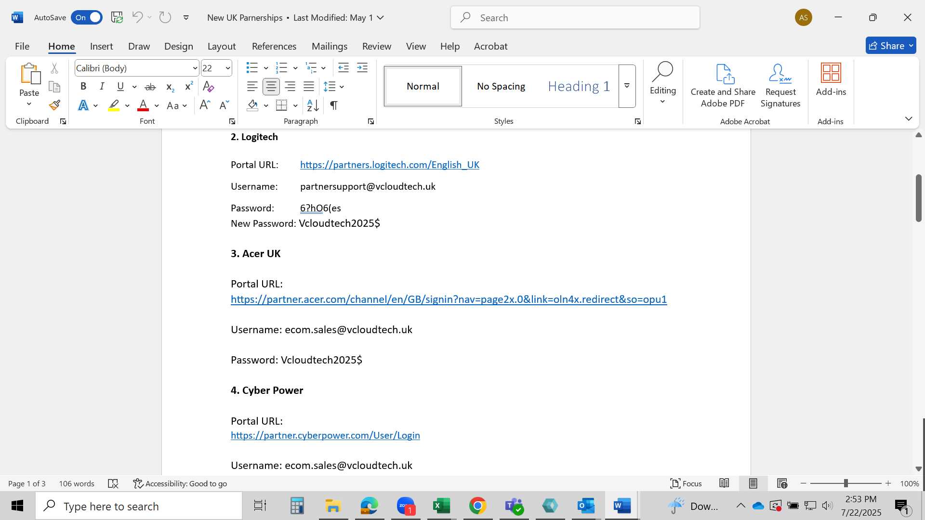Apply the No Spacing style
The height and width of the screenshot is (520, 925).
(x=501, y=86)
